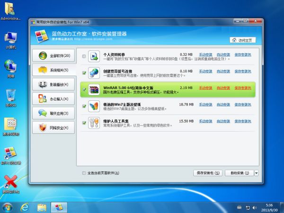Expand the dropdown arrow beside 自动安装
The height and width of the screenshot is (213, 284).
256,173
